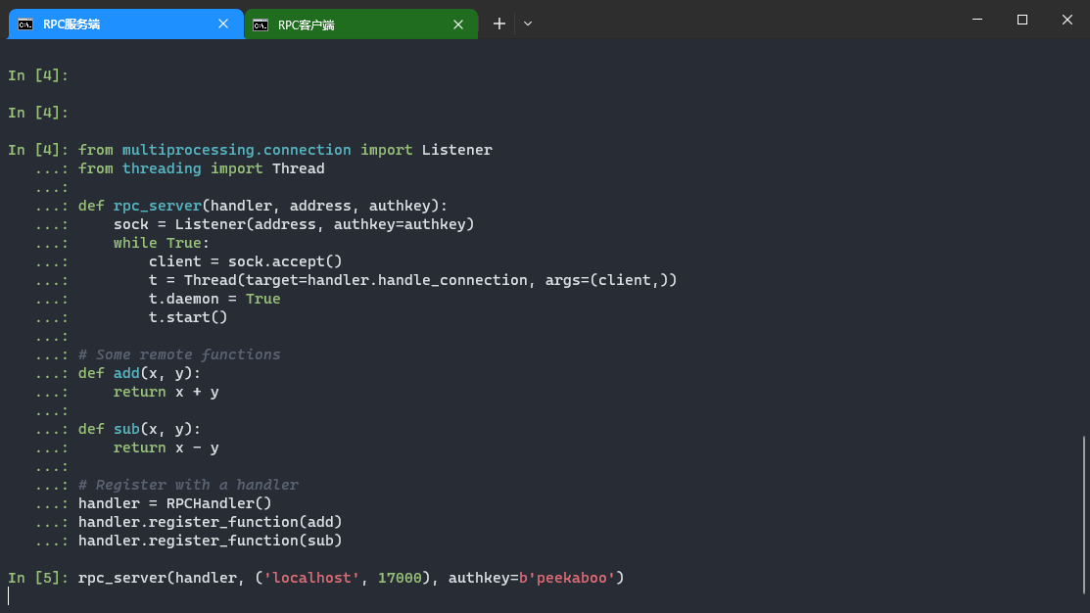
Task: Click the RPC服务端 tab's terminal icon
Action: 25,24
